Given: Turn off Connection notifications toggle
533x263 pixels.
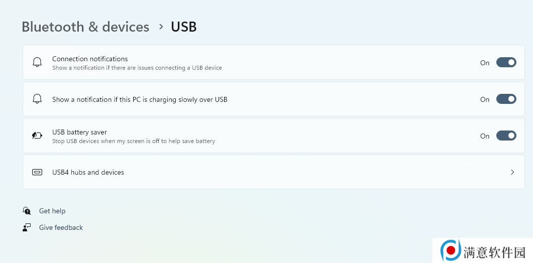Looking at the screenshot, I should [x=506, y=63].
